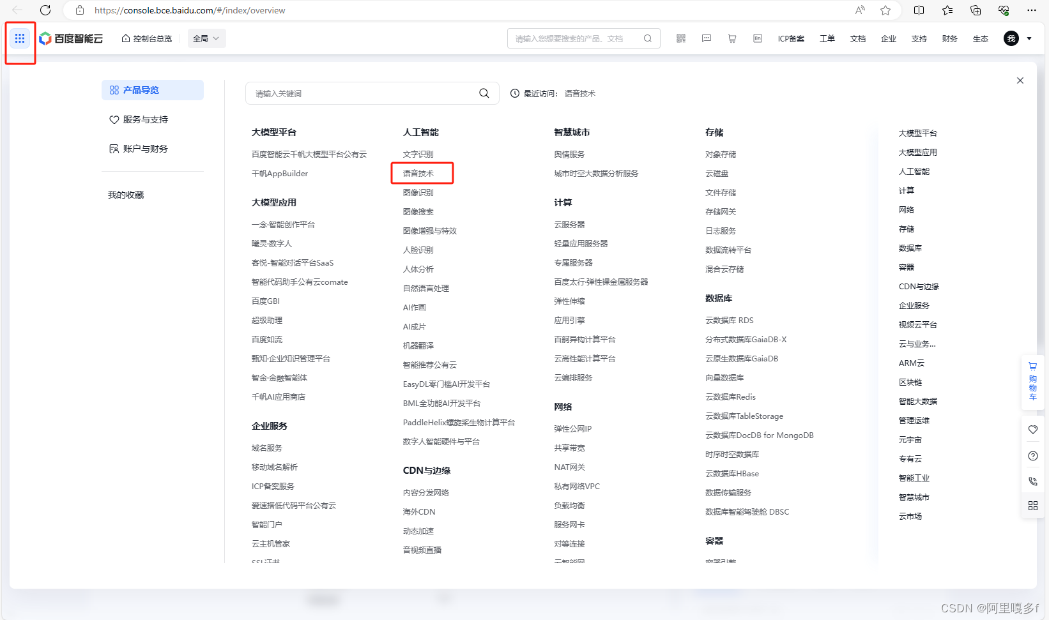Open 控制台总览 in header
The image size is (1049, 620).
[x=147, y=38]
